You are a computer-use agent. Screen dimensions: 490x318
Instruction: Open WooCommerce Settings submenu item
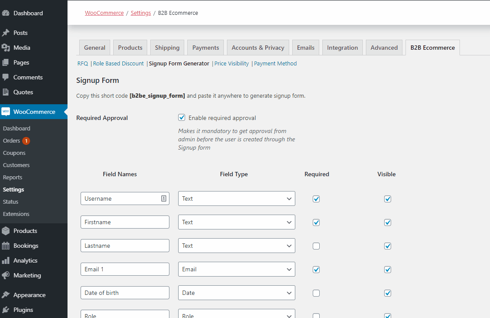point(14,190)
